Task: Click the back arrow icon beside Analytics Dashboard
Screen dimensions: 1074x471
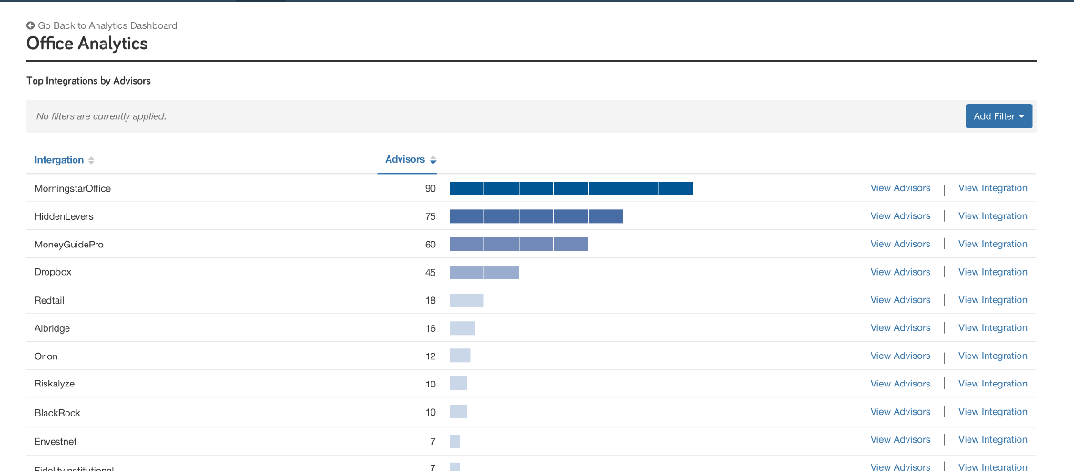Action: pyautogui.click(x=31, y=25)
